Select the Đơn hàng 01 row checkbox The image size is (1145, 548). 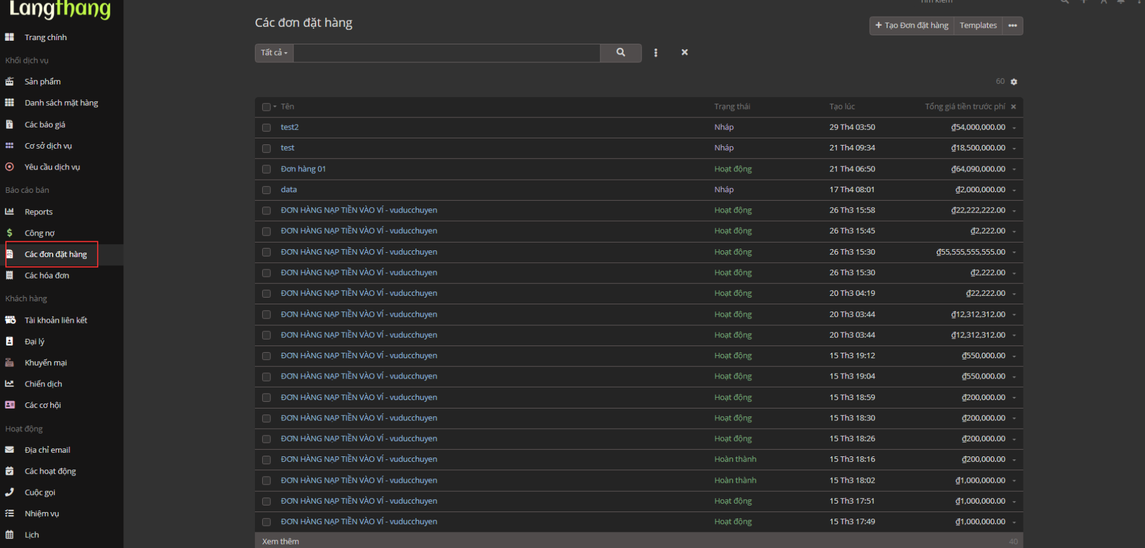(266, 169)
